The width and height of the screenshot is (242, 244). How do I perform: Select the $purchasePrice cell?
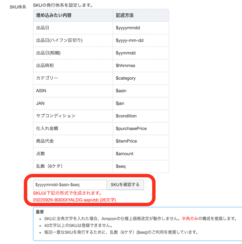141,129
